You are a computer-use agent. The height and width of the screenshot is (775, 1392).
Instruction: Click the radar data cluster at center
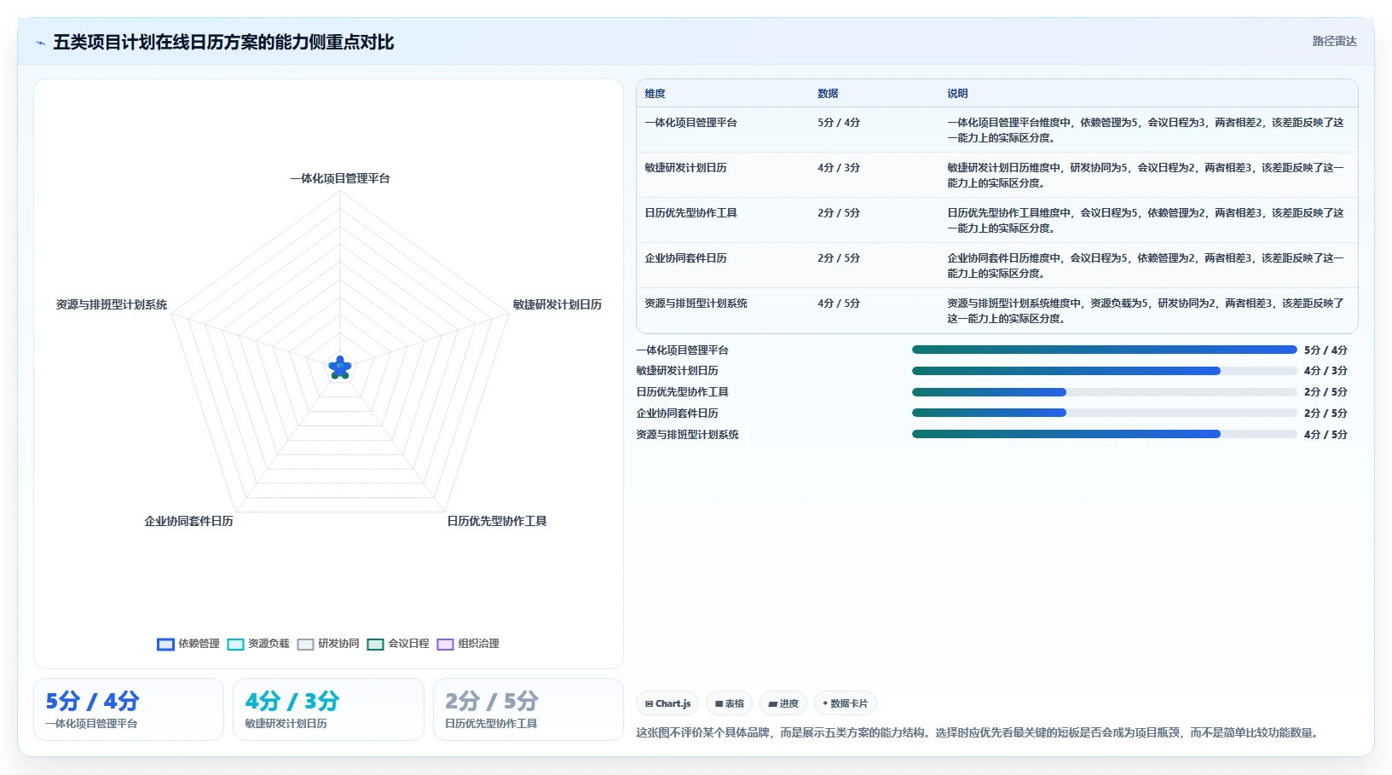point(340,367)
